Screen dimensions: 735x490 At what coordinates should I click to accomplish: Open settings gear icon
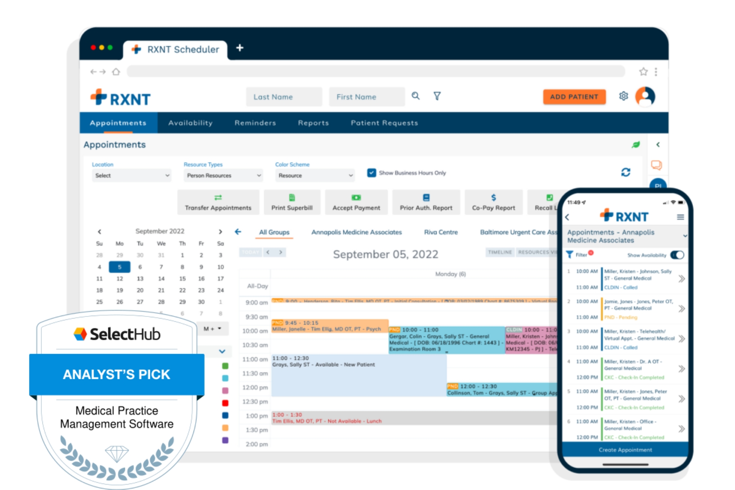coord(624,96)
